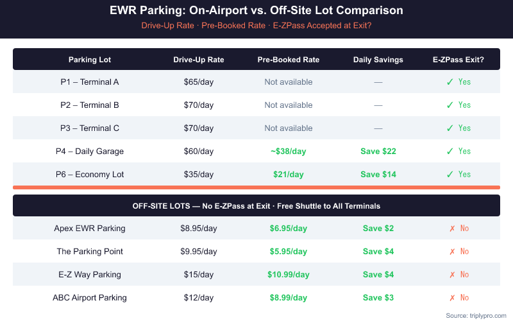Image resolution: width=513 pixels, height=321 pixels.
Task: Click the checkmark in P4 Daily Garage row
Action: pos(450,151)
